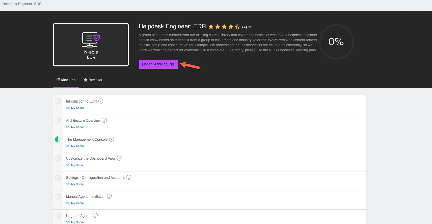Switch to the Modules tab
The image size is (432, 224).
66,80
